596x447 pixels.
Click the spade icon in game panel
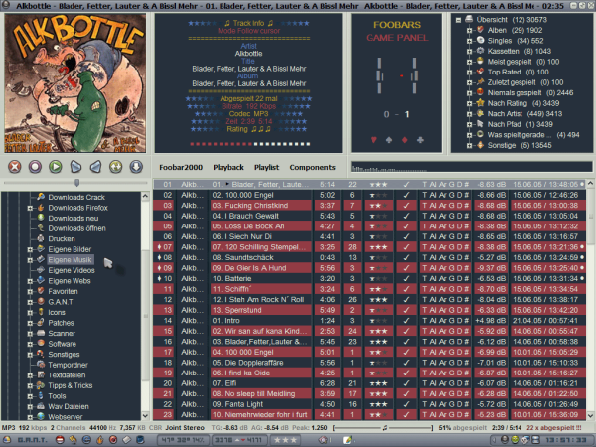(389, 140)
